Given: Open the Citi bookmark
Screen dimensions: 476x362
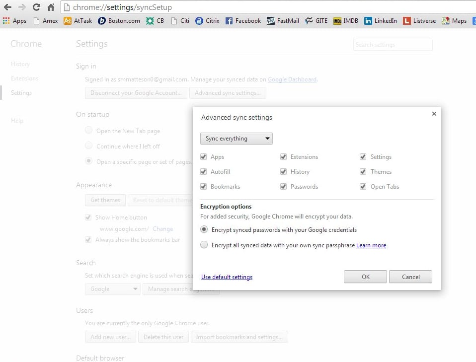Looking at the screenshot, I should [x=180, y=21].
